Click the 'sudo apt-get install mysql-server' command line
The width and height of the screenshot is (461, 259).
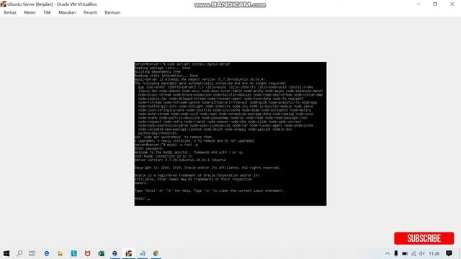tap(182, 64)
